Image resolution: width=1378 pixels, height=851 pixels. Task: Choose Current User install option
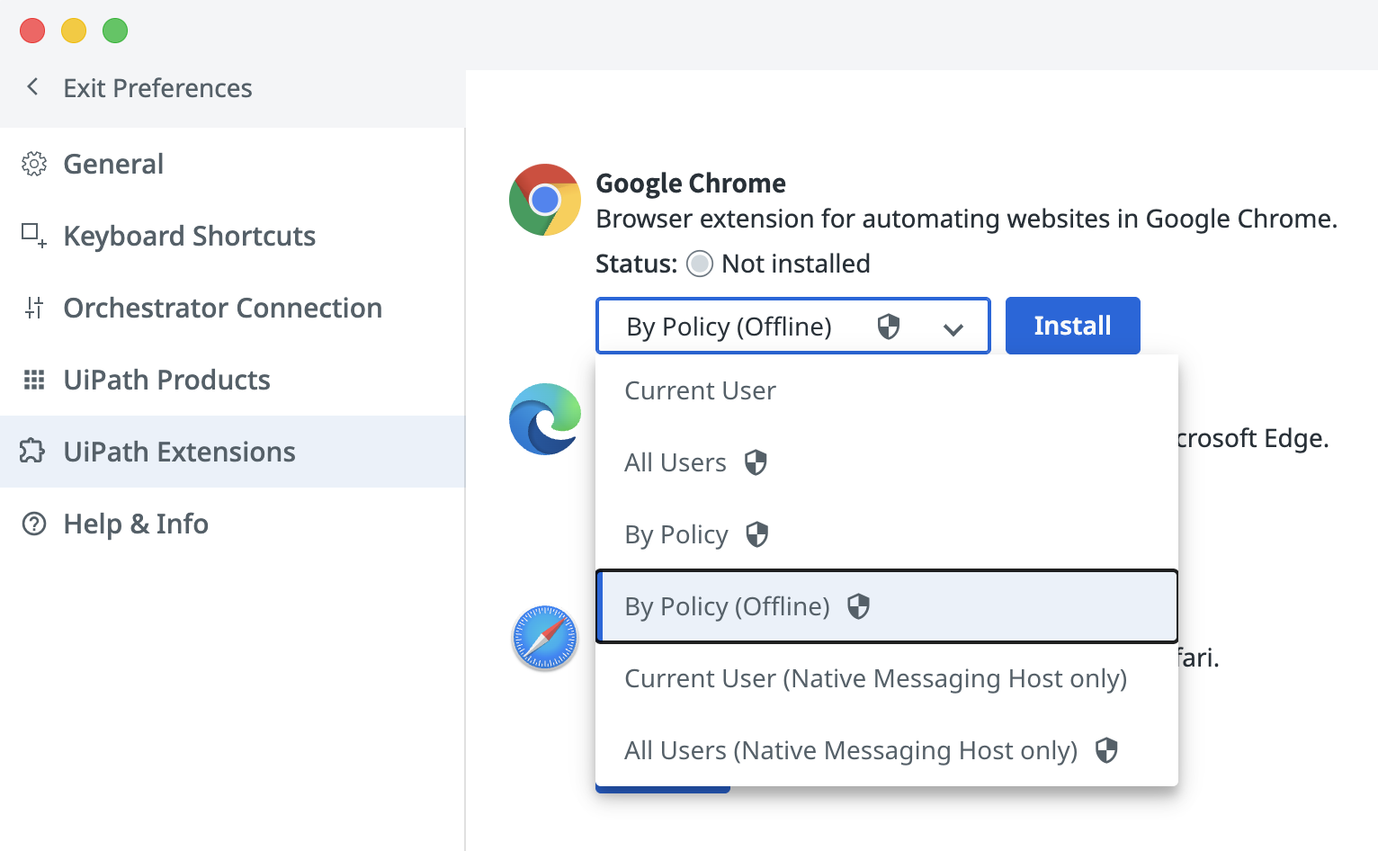point(887,390)
